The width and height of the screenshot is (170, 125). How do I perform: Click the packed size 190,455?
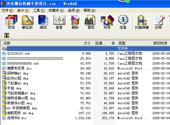(x=108, y=113)
